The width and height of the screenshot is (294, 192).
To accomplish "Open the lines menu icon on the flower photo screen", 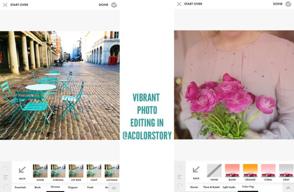I will tap(180, 177).
